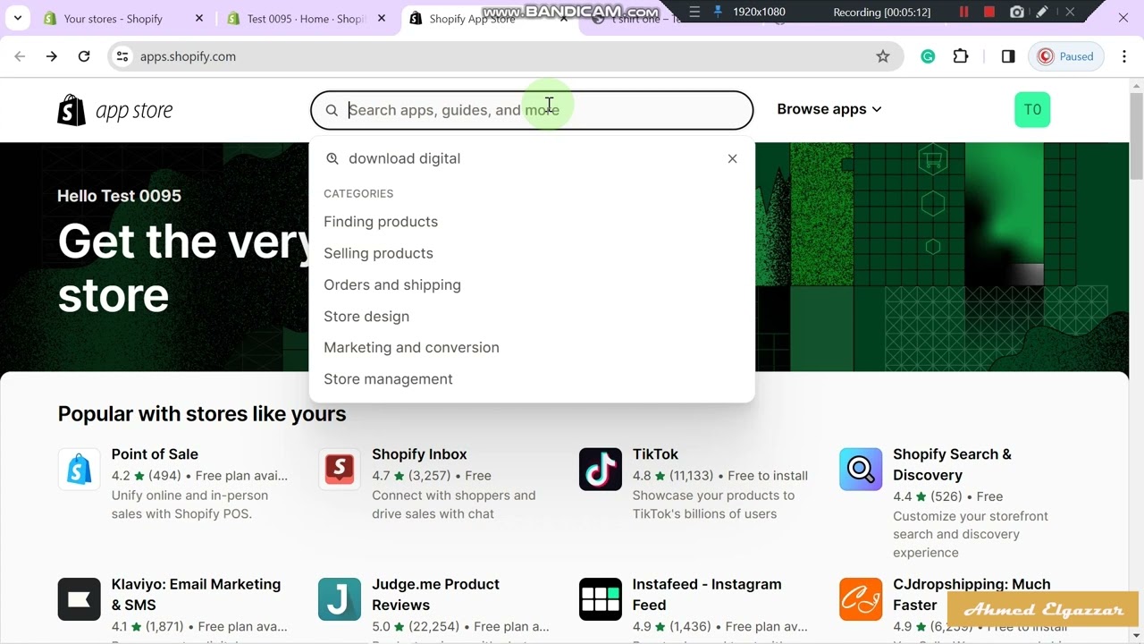The width and height of the screenshot is (1144, 644).
Task: Pause the Bandicam recording
Action: [x=963, y=12]
